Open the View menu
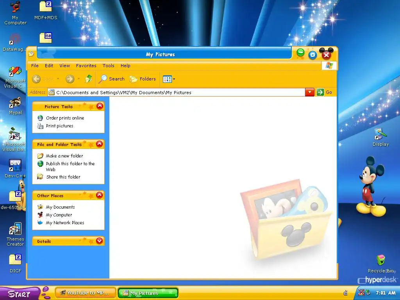Viewport: 400px width, 300px height. (x=64, y=66)
